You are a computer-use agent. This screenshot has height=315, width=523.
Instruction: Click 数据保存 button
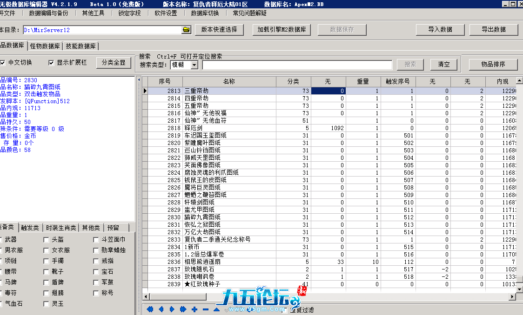tap(342, 30)
